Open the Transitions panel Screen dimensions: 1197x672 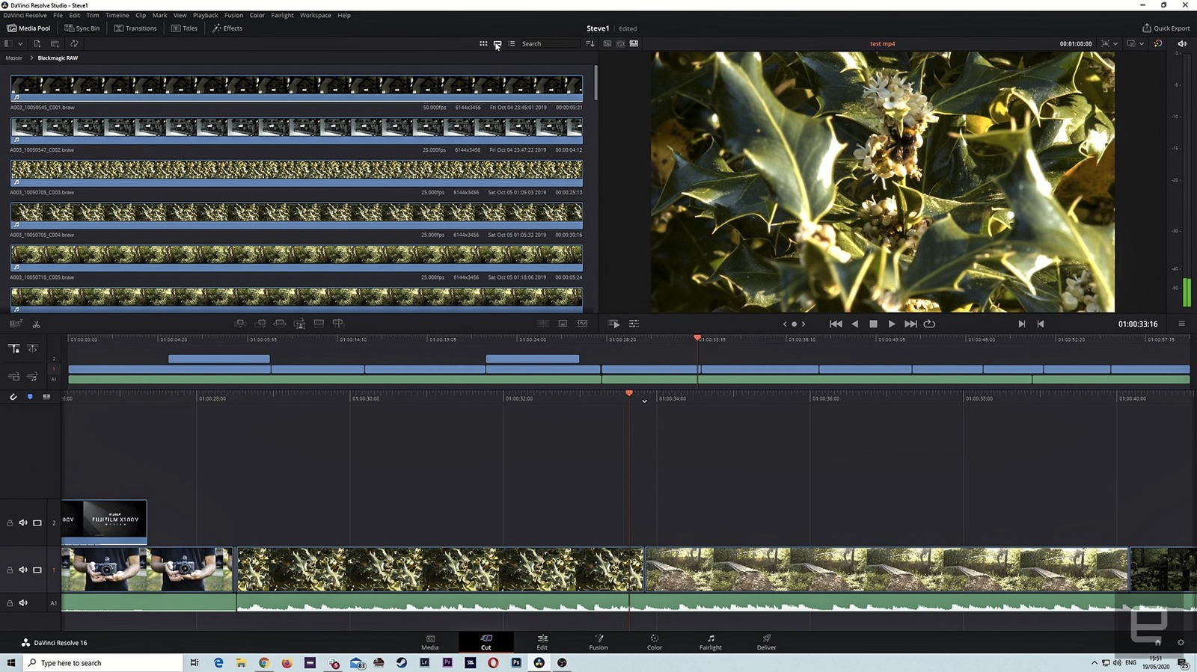(x=135, y=28)
